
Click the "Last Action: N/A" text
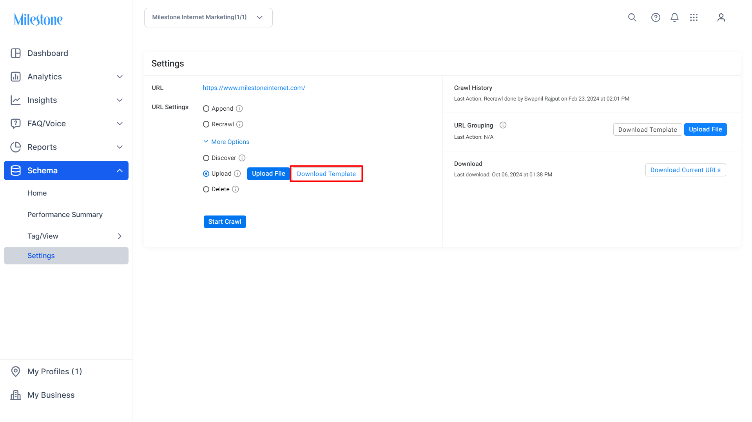(x=474, y=137)
